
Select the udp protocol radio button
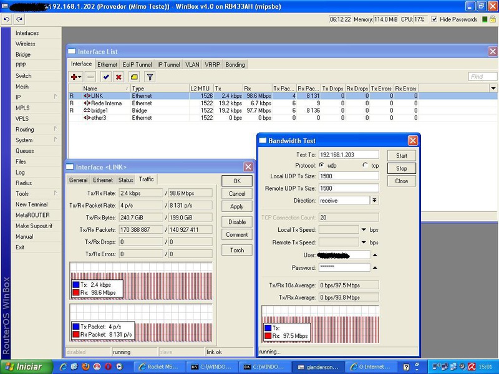[x=322, y=165]
